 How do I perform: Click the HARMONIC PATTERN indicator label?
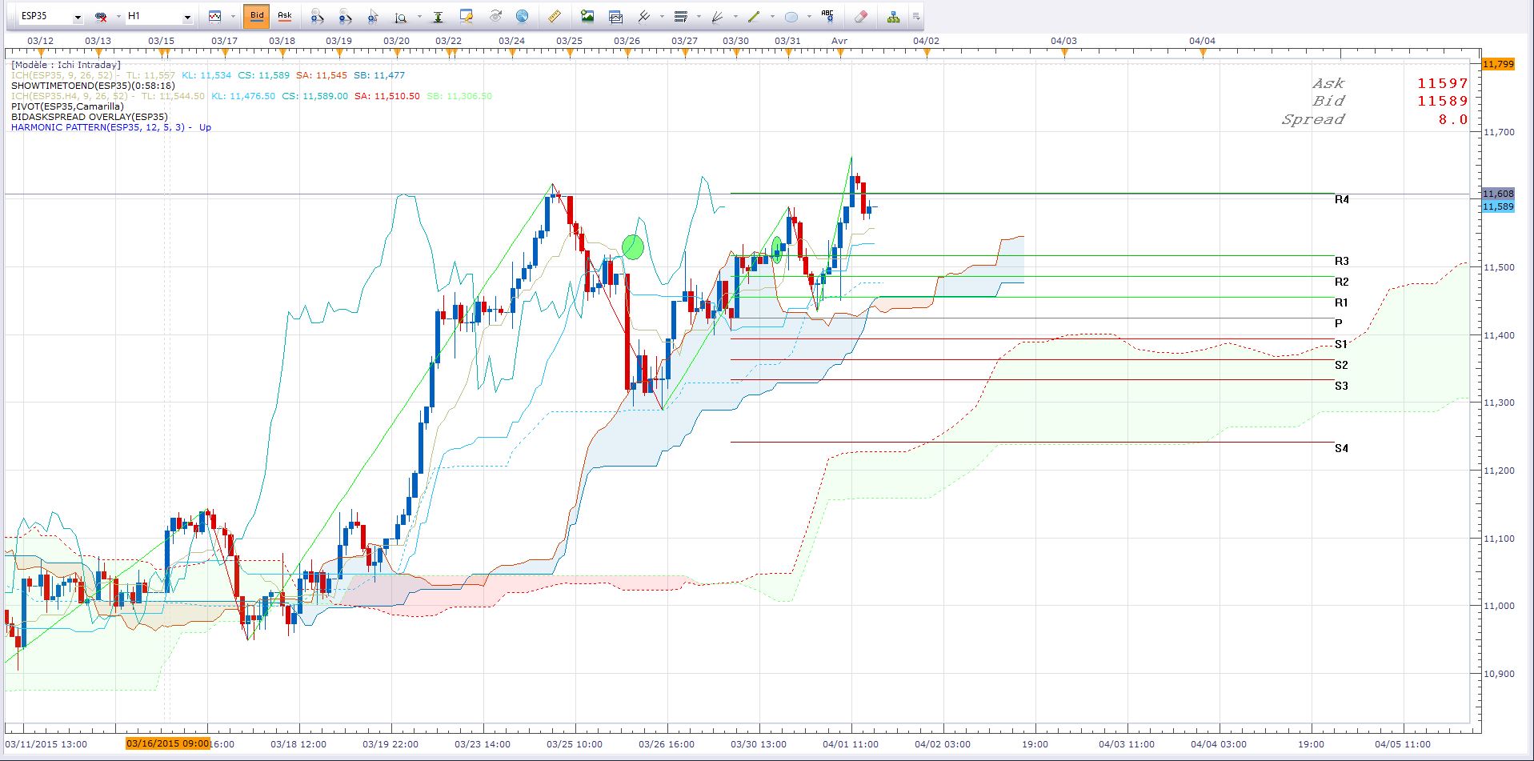tap(111, 127)
